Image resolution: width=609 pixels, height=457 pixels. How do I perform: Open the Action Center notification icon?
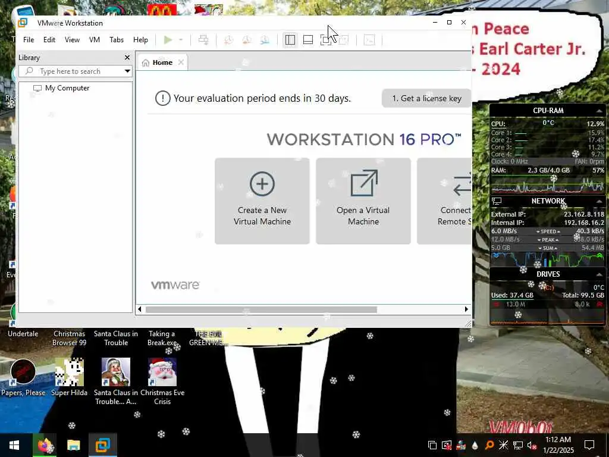pyautogui.click(x=589, y=445)
